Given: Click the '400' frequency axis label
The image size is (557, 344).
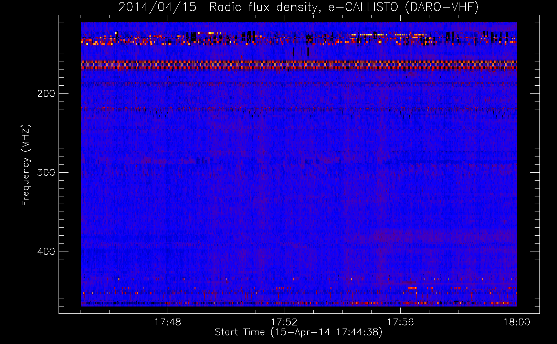Looking at the screenshot, I should click(x=46, y=251).
